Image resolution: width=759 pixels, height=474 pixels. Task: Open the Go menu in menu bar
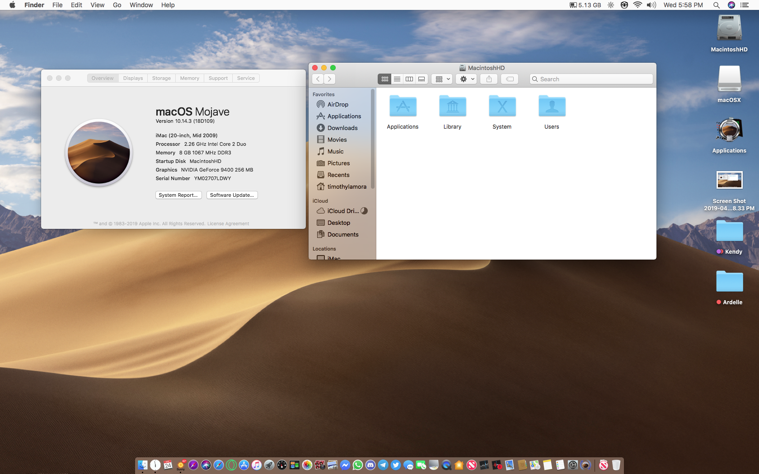[x=117, y=5]
